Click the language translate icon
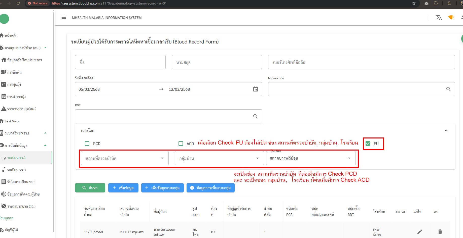The width and height of the screenshot is (463, 238). point(439,17)
